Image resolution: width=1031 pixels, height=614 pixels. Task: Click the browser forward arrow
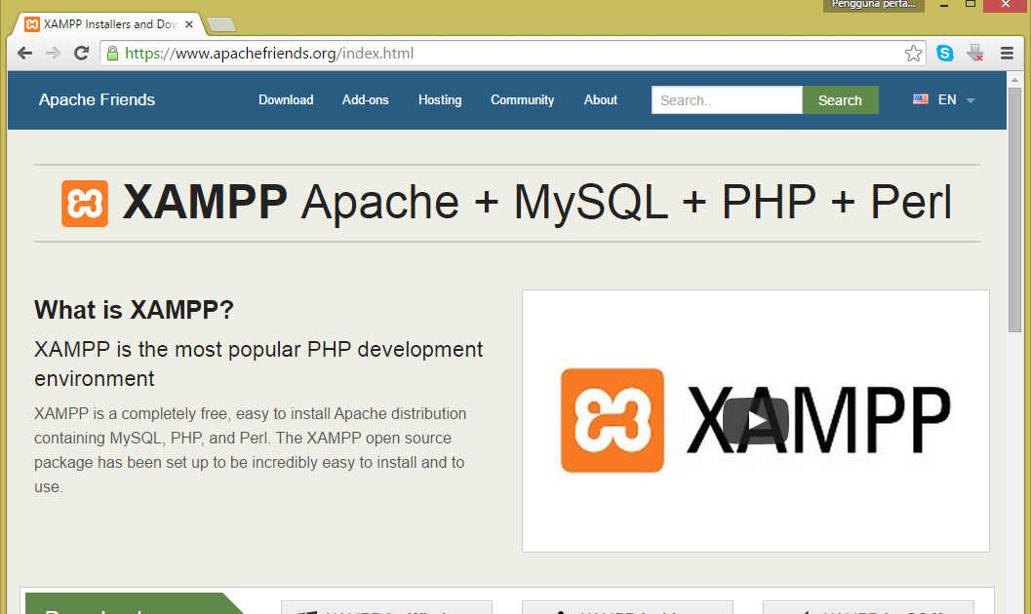click(54, 54)
